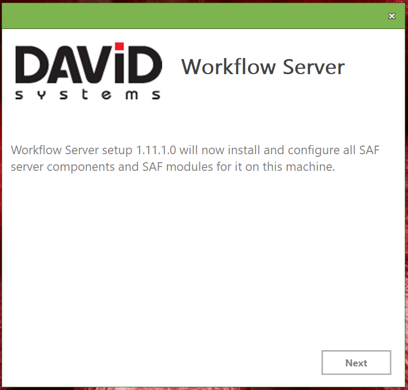Click the Next button

pyautogui.click(x=356, y=363)
